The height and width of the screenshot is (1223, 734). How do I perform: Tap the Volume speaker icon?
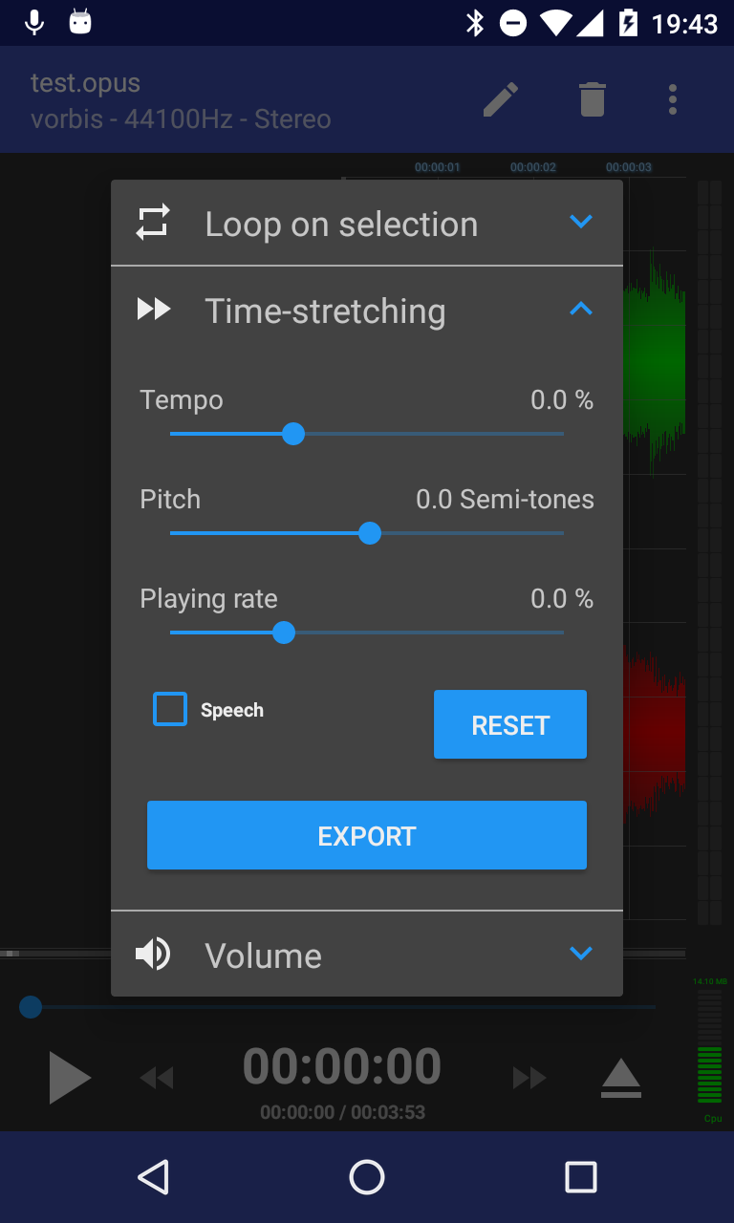coord(153,954)
